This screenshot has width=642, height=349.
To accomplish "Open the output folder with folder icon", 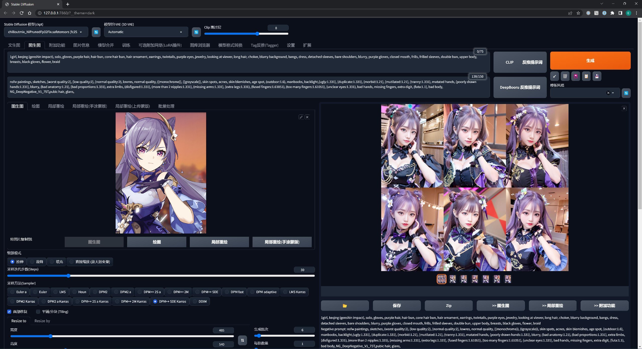I will tap(345, 305).
